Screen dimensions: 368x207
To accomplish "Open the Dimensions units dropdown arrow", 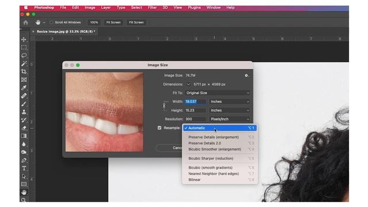I will point(188,85).
